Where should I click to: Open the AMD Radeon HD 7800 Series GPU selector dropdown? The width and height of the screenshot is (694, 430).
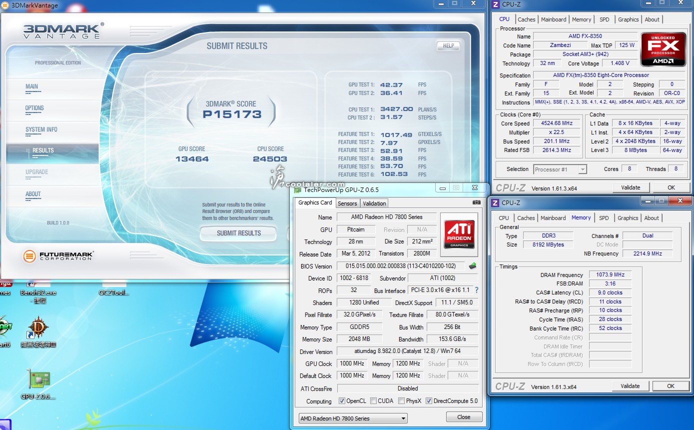click(x=353, y=418)
